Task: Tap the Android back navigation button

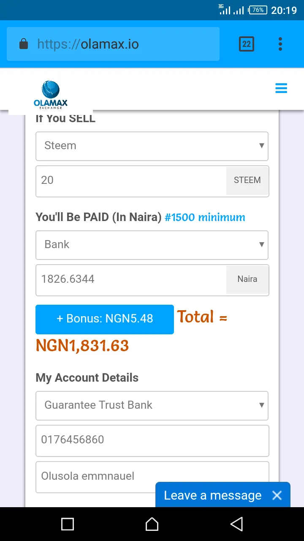Action: click(236, 524)
